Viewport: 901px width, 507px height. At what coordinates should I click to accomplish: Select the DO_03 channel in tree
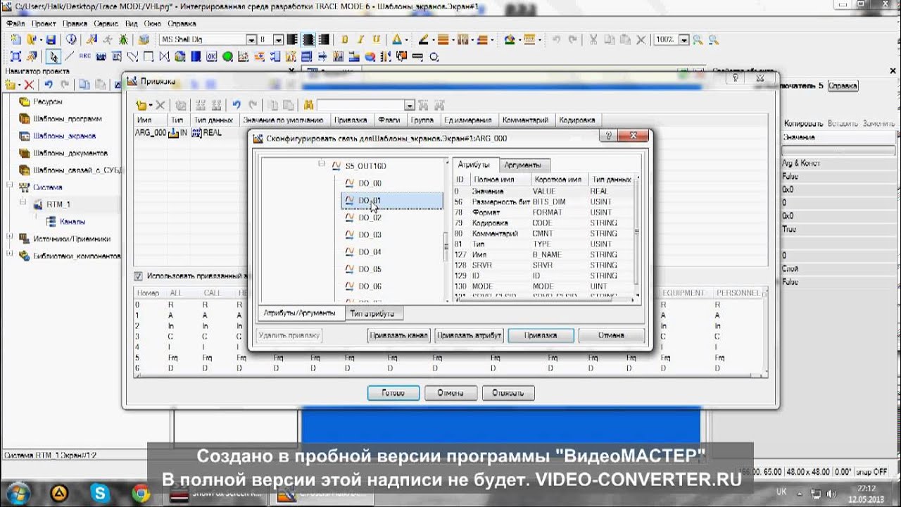pos(370,234)
